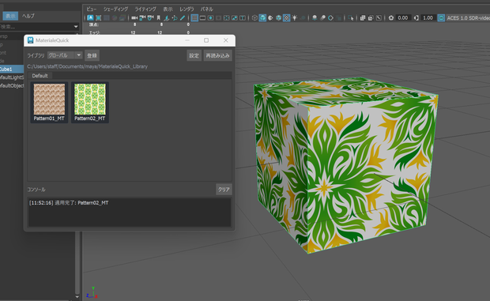This screenshot has width=490, height=301.
Task: Select the Cube1 item in the outliner
Action: point(12,69)
